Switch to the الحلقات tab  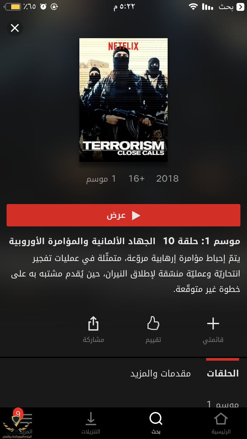[223, 373]
